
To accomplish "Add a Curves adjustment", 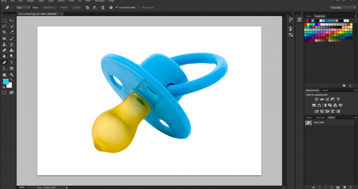I will (327, 99).
